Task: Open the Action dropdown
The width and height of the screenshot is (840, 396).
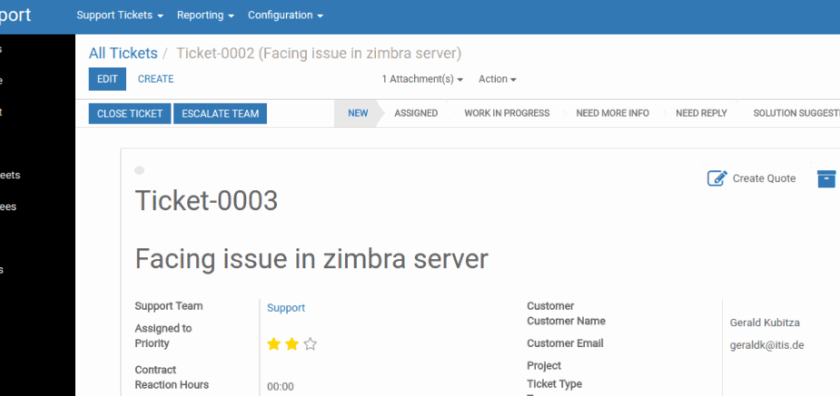Action: tap(498, 79)
